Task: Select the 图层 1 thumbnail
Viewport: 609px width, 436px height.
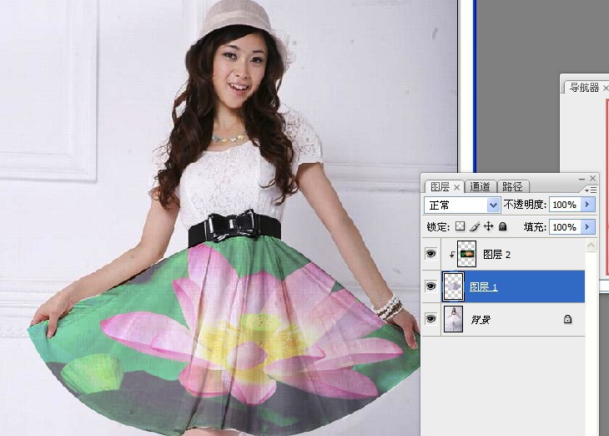Action: [454, 286]
